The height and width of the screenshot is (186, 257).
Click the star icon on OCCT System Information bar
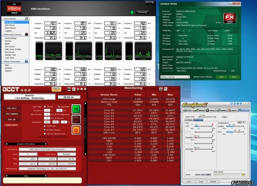click(7, 144)
